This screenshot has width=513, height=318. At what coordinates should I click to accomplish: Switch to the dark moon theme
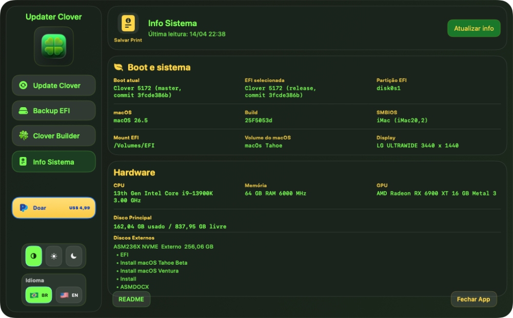click(74, 256)
